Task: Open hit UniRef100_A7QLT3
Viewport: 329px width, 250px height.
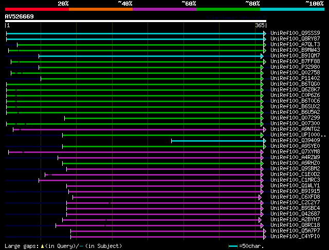Action: pyautogui.click(x=295, y=44)
